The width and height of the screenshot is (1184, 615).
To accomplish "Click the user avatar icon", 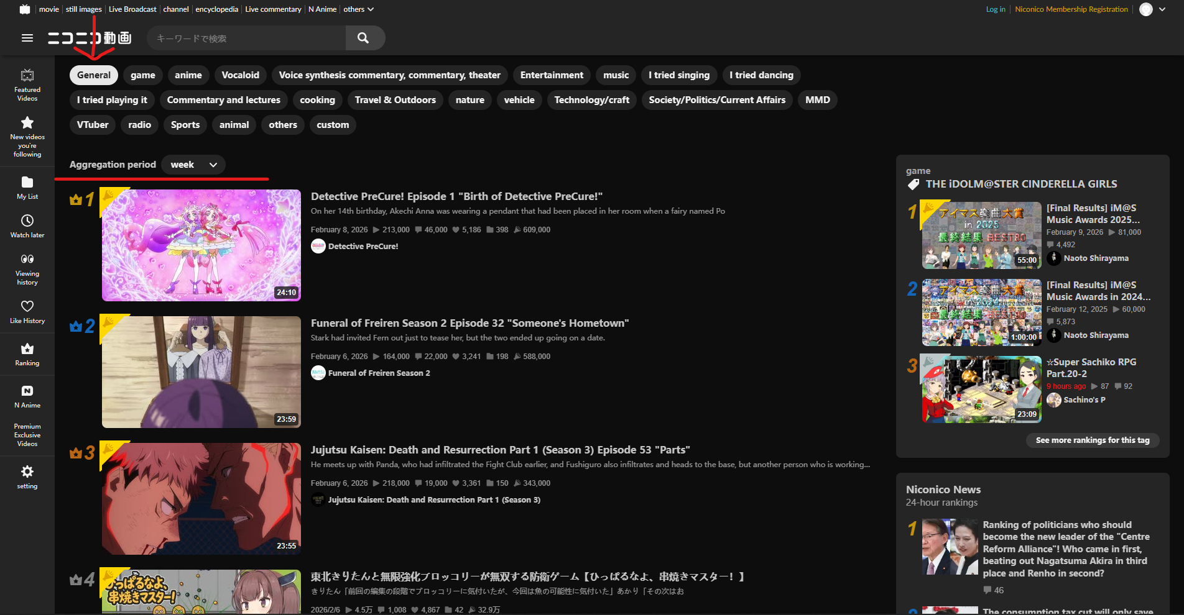I will 1146,9.
